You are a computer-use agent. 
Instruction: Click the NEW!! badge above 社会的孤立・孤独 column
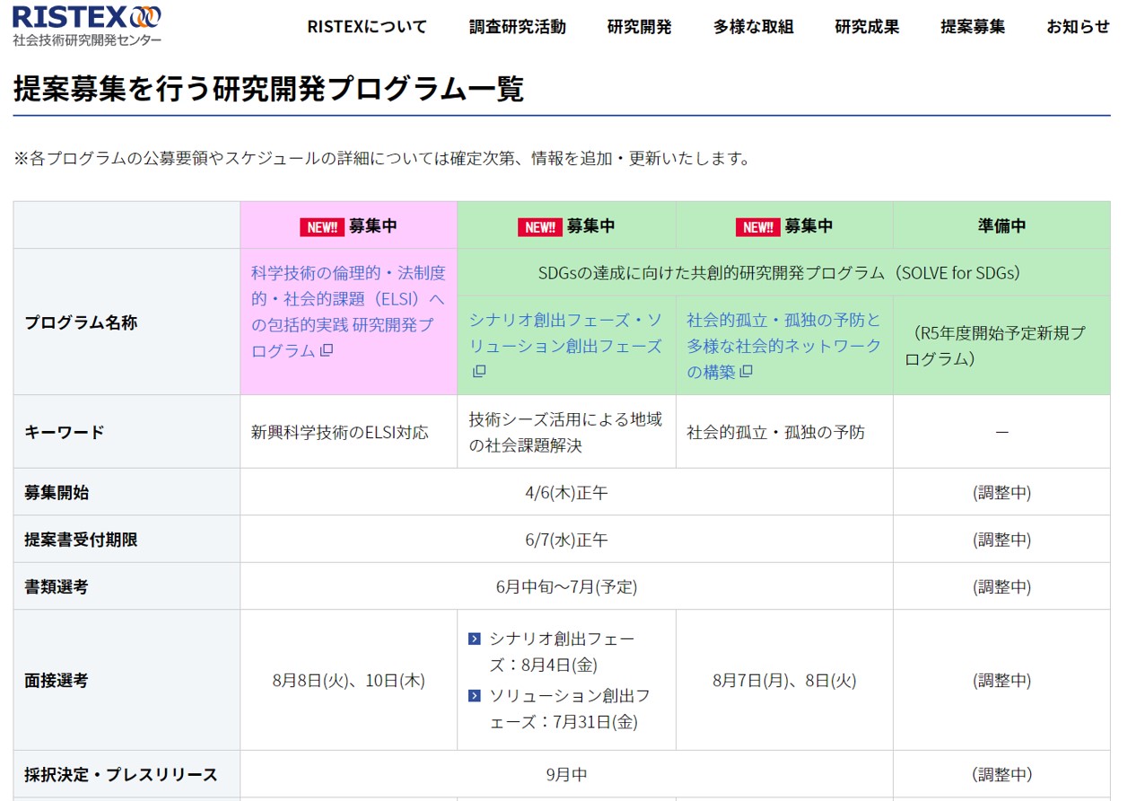[x=757, y=227]
